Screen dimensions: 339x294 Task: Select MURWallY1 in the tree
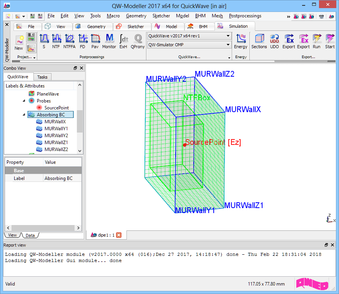(56, 129)
